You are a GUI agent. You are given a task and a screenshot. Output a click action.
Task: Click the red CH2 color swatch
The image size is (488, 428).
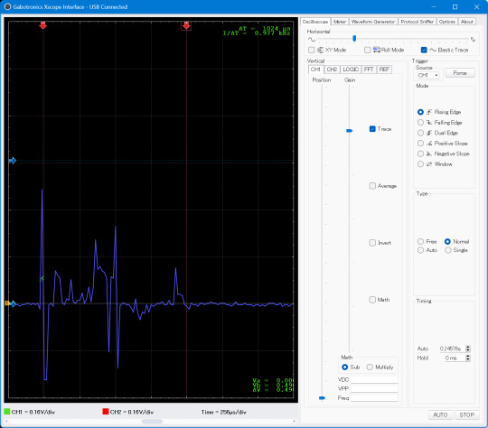coord(106,412)
